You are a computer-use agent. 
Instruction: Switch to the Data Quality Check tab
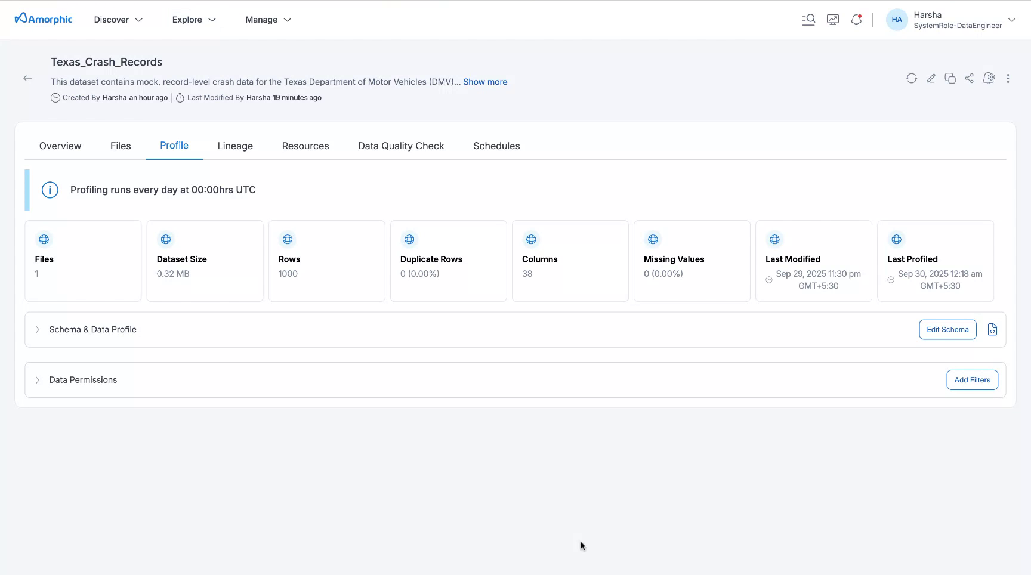(x=401, y=146)
